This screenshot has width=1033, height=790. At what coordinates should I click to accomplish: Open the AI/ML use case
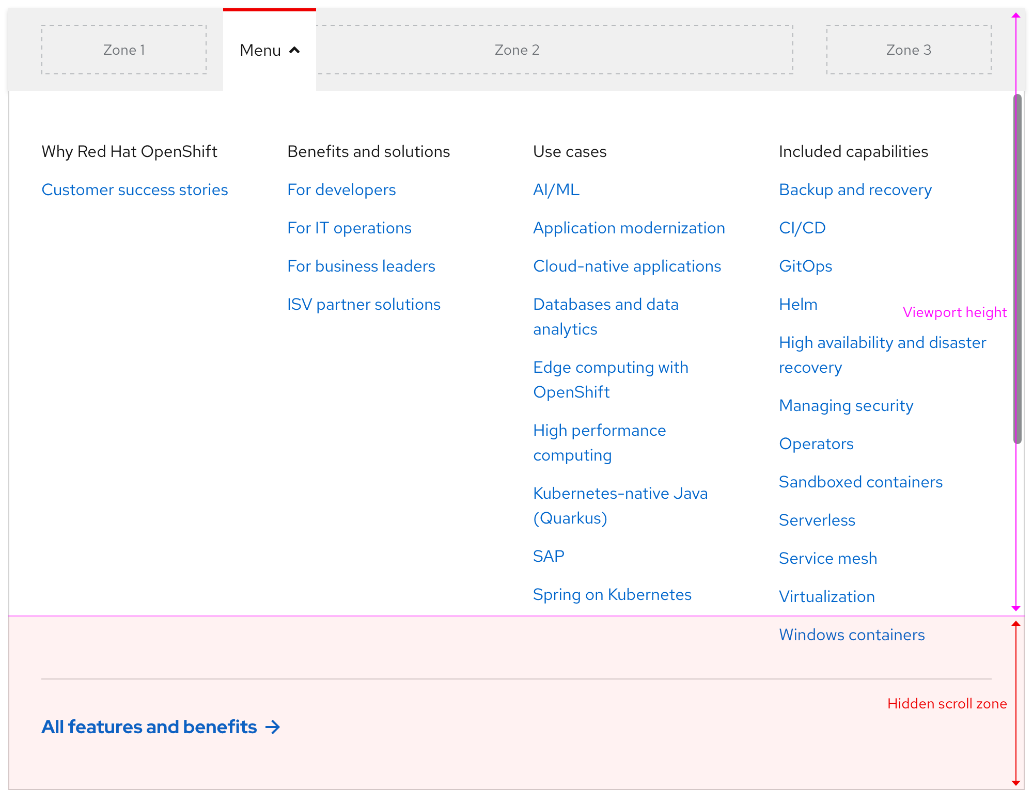(x=556, y=189)
